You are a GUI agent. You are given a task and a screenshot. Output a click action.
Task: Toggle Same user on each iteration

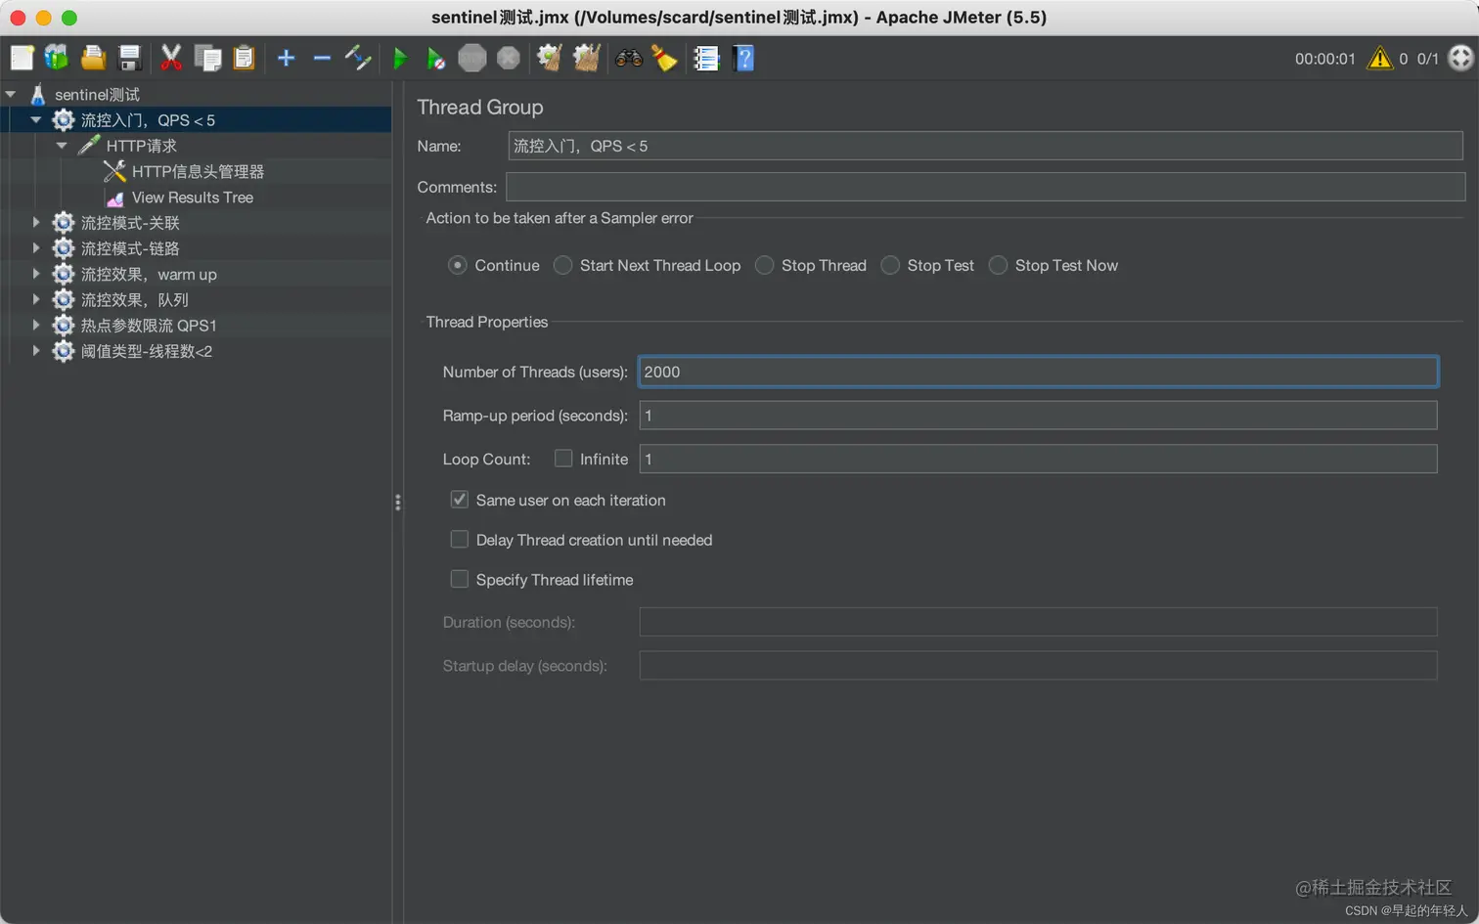(x=459, y=500)
